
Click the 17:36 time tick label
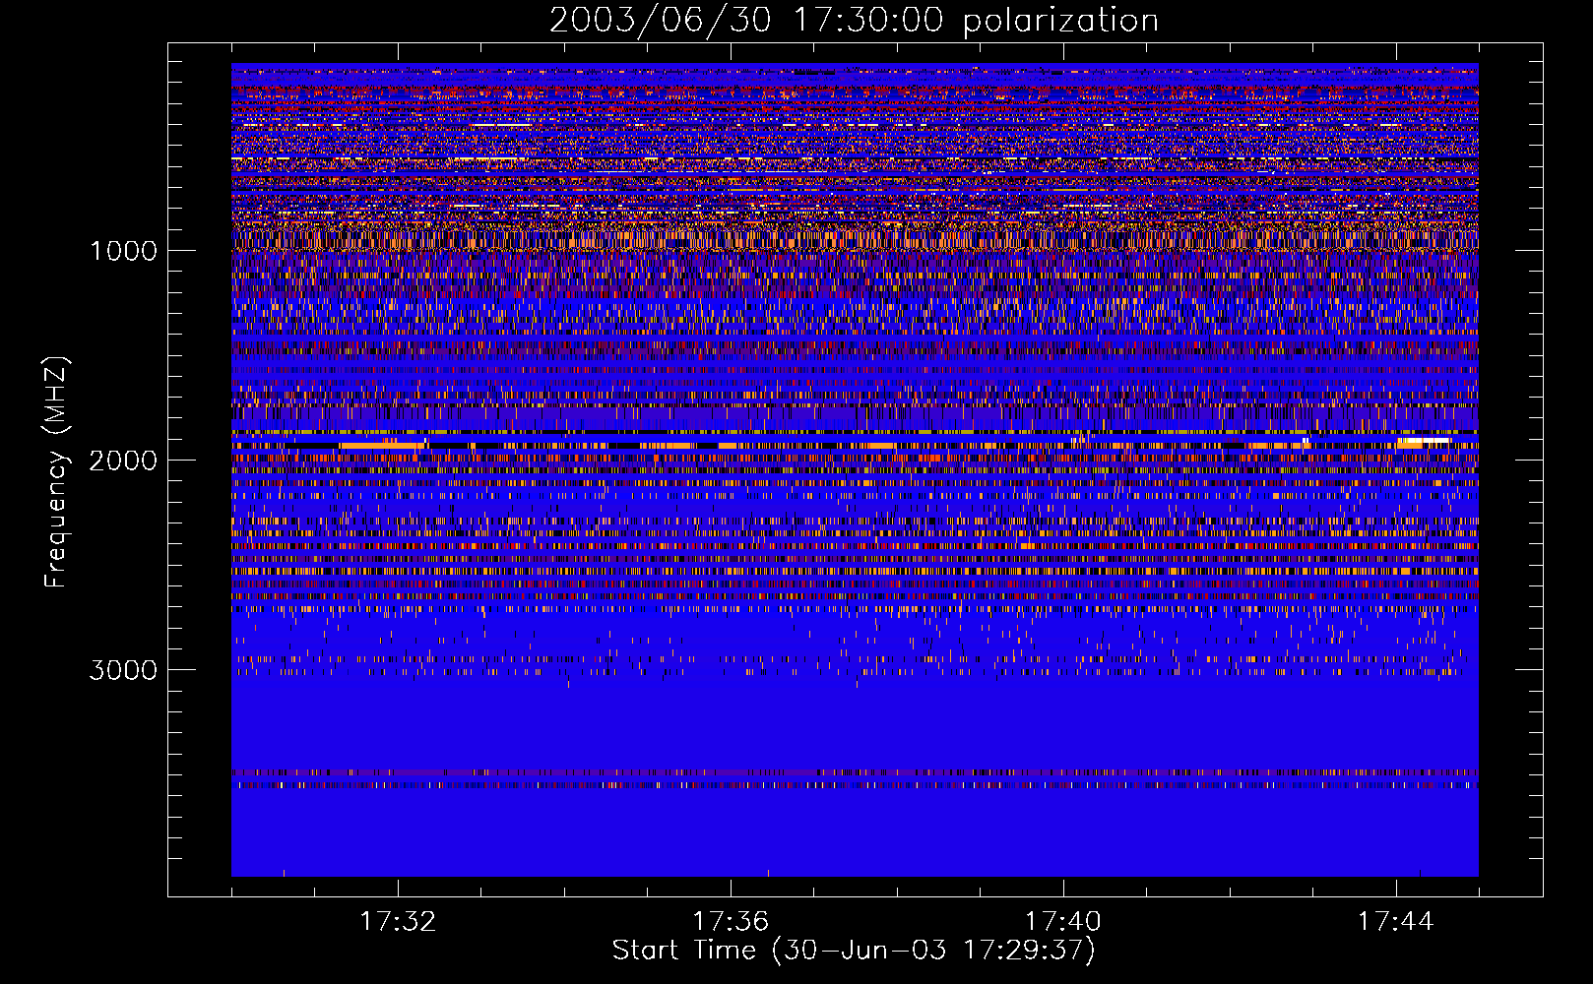point(731,922)
